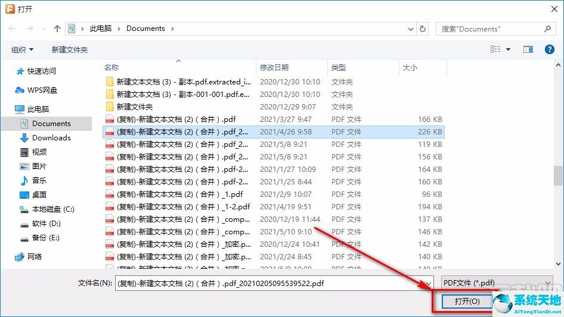Select the highlighted 226 KB PDF file

[x=274, y=132]
